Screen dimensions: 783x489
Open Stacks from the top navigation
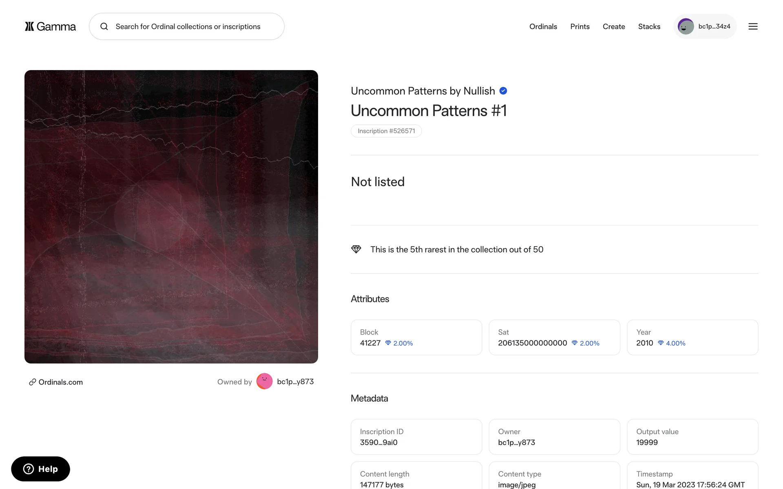(x=649, y=26)
